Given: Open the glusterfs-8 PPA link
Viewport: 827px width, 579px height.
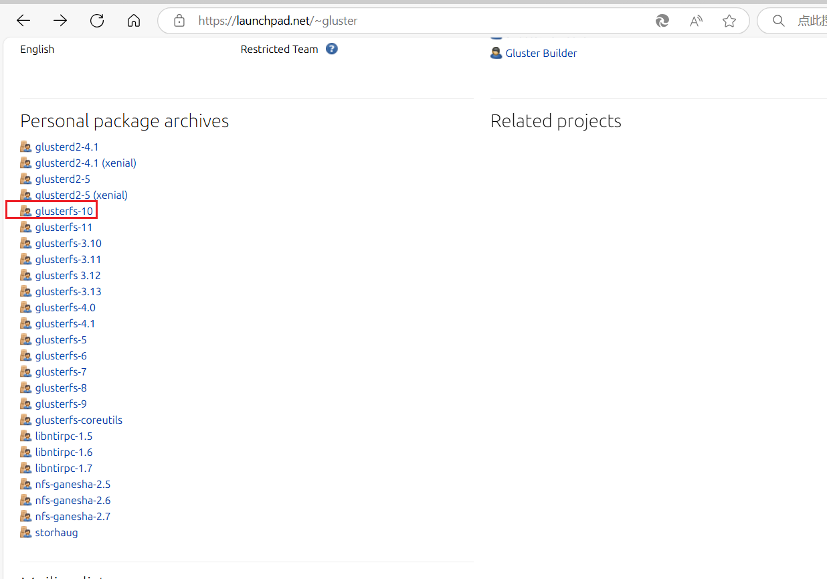Looking at the screenshot, I should pyautogui.click(x=61, y=388).
